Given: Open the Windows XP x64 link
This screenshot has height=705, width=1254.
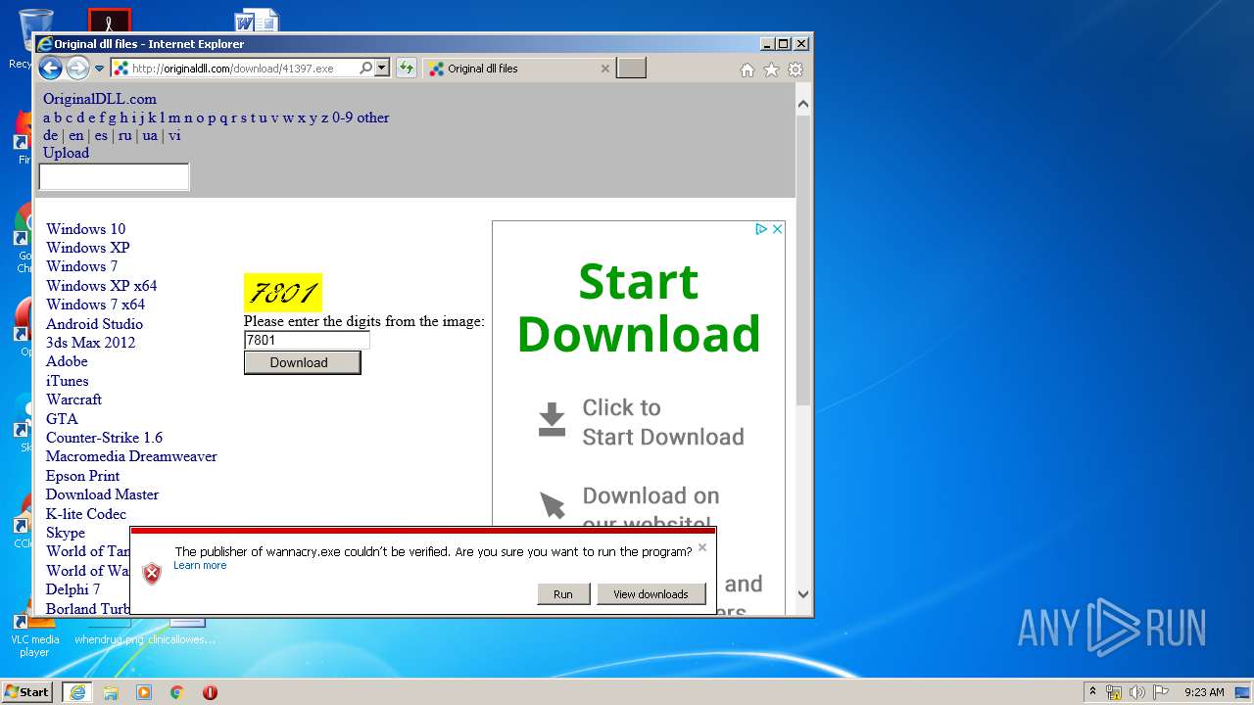Looking at the screenshot, I should tap(101, 286).
